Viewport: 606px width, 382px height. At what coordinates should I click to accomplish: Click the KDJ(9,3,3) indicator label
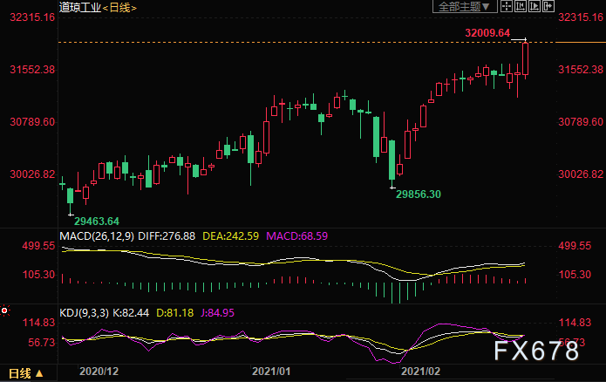click(x=84, y=313)
